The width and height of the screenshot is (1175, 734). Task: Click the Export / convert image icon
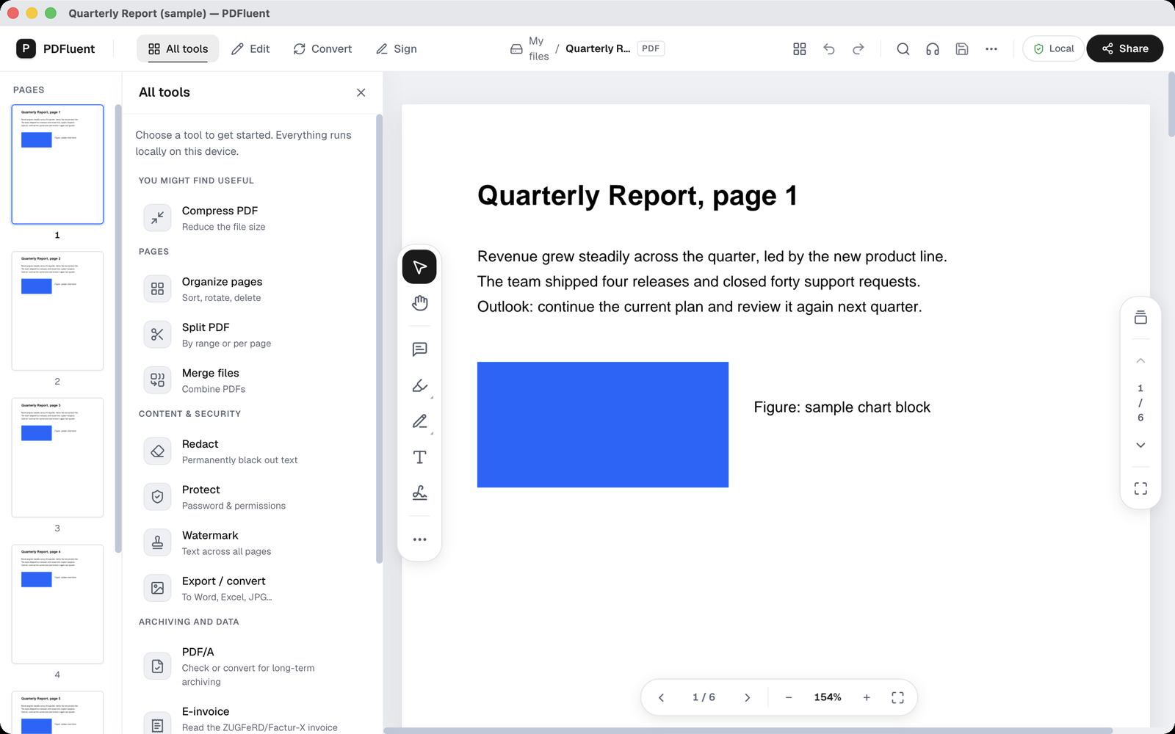coord(157,588)
